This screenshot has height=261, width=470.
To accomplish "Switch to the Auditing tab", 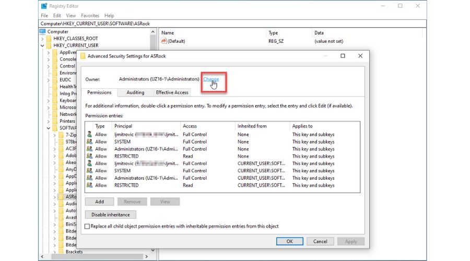I will (x=135, y=92).
